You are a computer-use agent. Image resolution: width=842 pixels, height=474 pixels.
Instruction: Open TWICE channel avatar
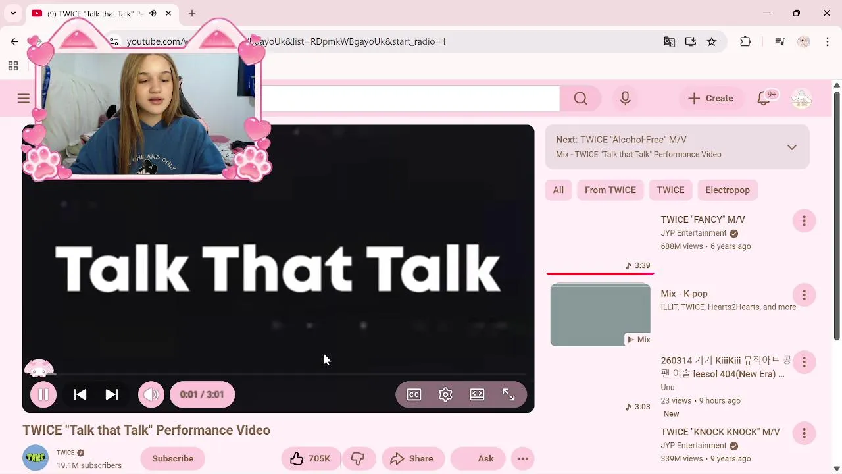click(36, 458)
